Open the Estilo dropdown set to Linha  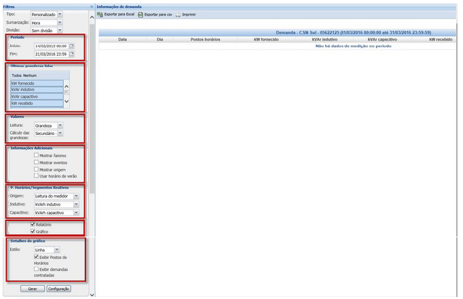point(59,250)
